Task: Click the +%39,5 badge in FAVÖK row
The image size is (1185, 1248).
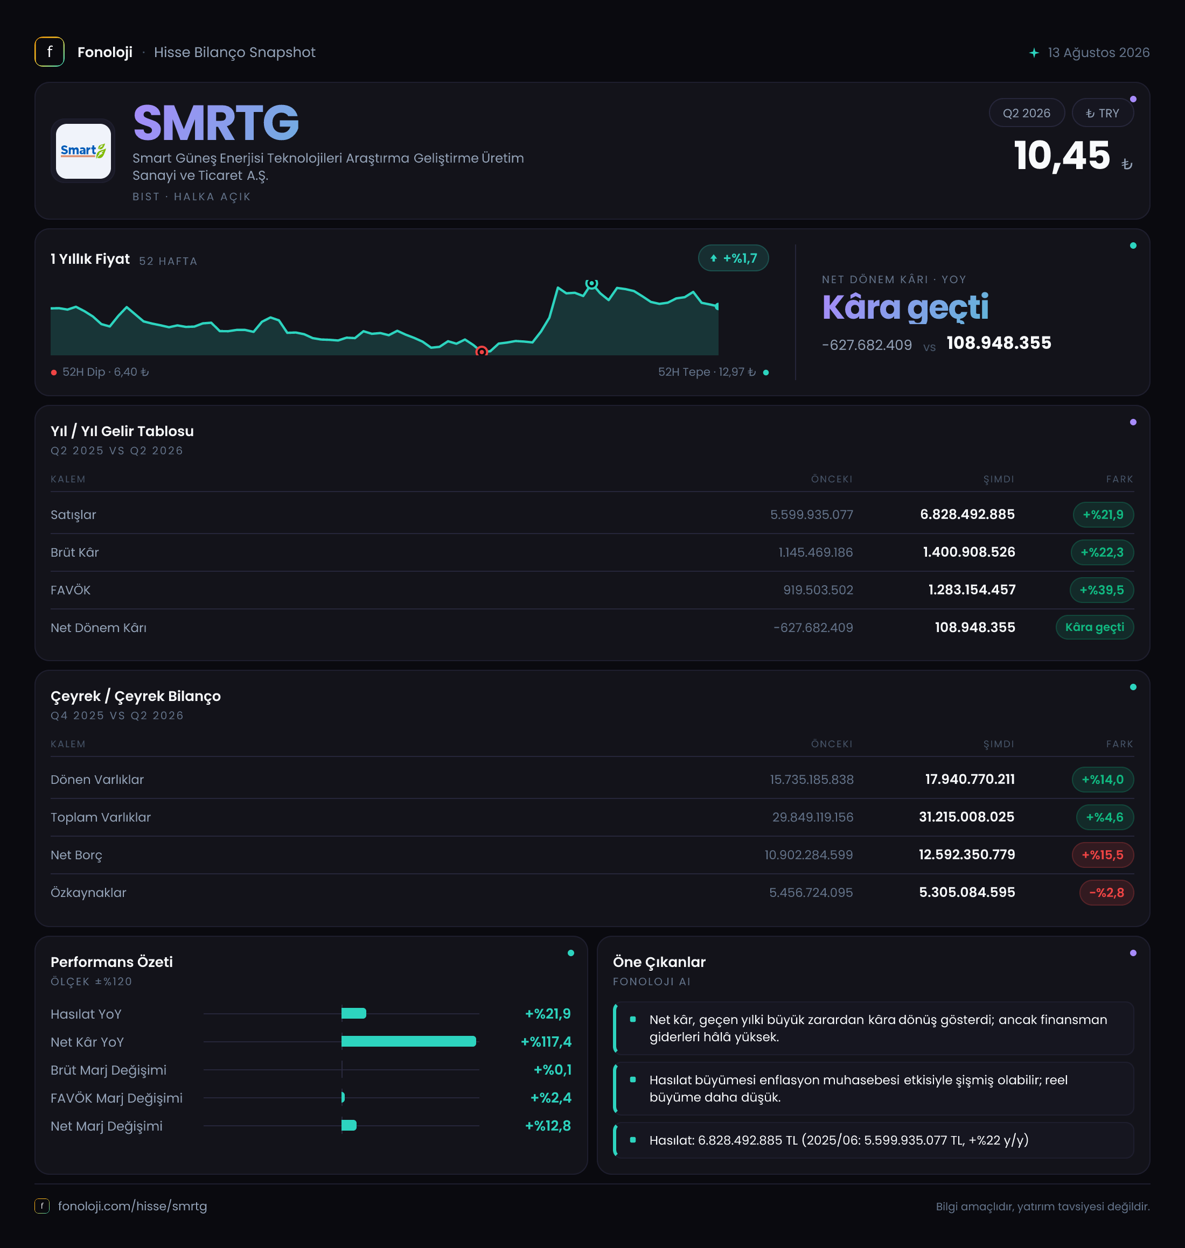Action: [1101, 590]
